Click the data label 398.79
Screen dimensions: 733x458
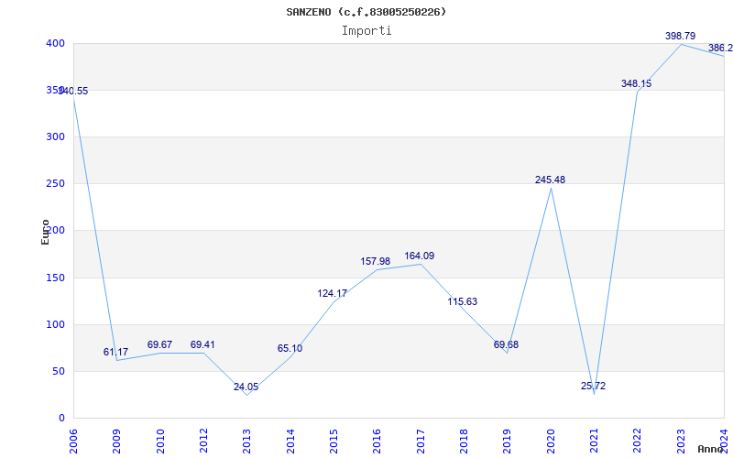click(680, 36)
